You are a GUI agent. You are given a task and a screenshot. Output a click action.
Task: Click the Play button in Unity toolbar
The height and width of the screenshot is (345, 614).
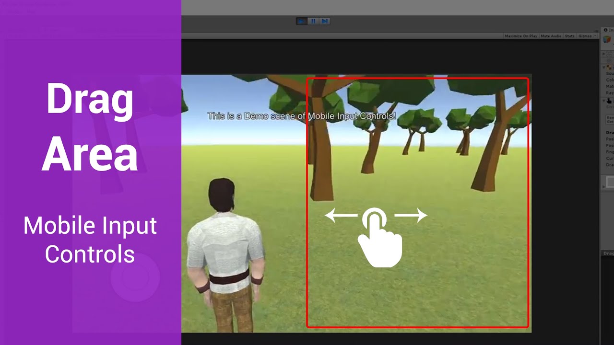[302, 21]
